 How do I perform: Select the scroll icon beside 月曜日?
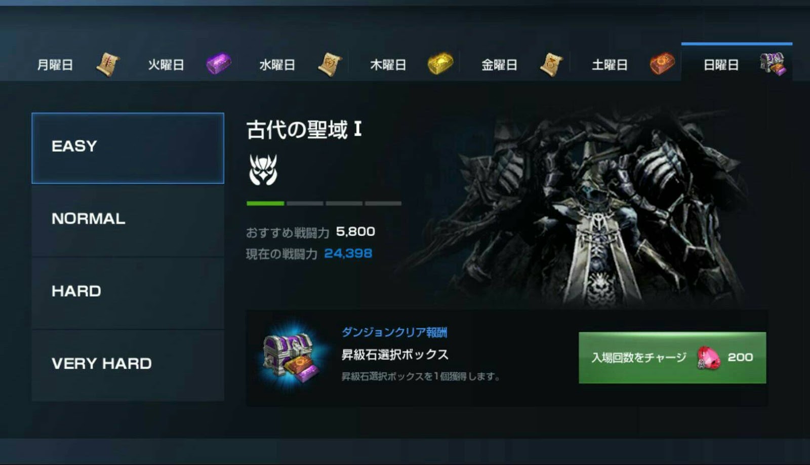point(108,65)
